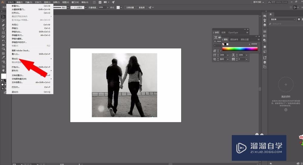Image resolution: width=303 pixels, height=165 pixels.
Task: Click the None fill swatch in Color panel
Action: point(223,44)
